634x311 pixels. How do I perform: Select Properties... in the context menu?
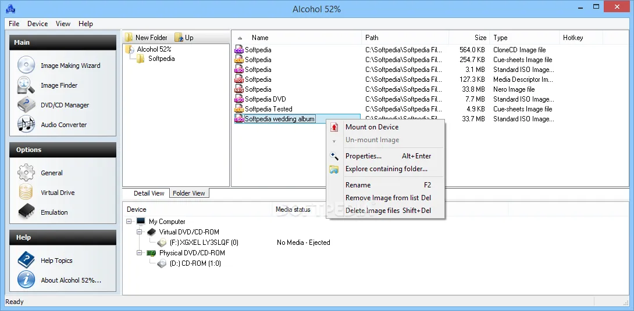click(385, 156)
